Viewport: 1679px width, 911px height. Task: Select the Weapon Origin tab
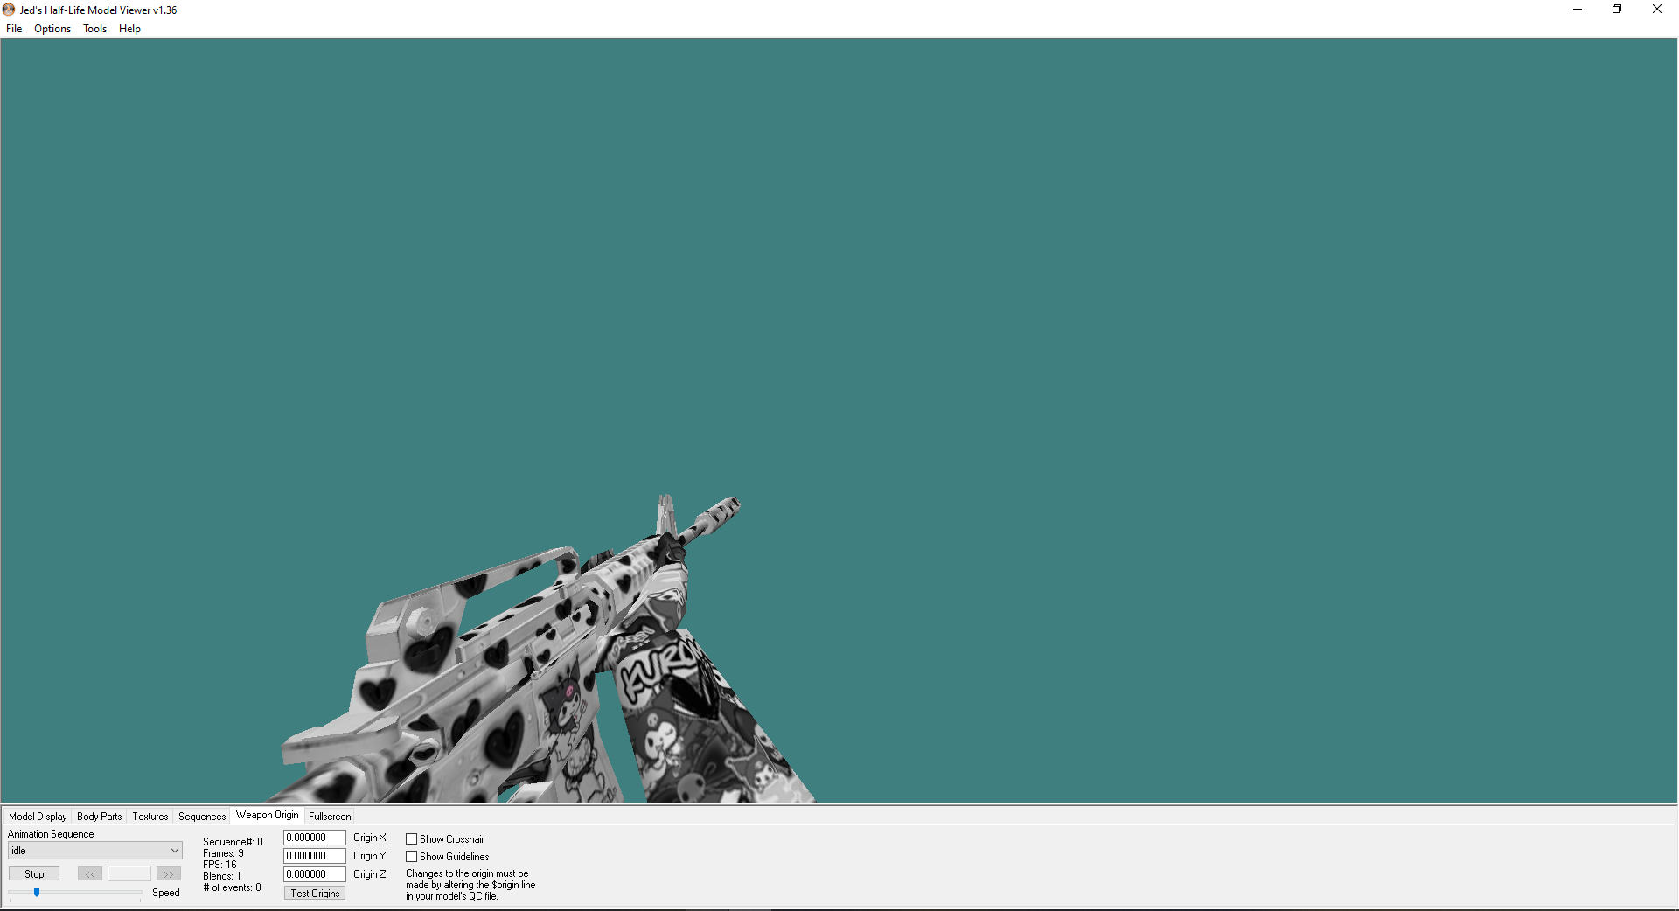point(267,815)
